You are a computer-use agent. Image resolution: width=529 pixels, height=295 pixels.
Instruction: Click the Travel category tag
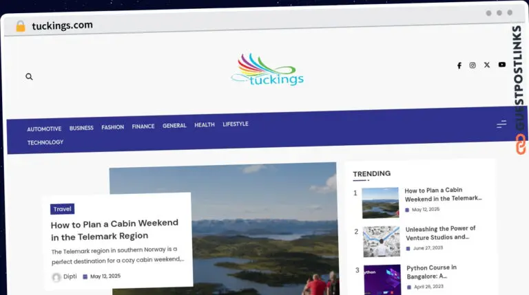[x=62, y=209]
